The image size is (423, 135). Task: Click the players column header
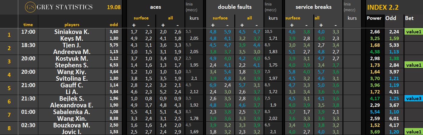72,25
